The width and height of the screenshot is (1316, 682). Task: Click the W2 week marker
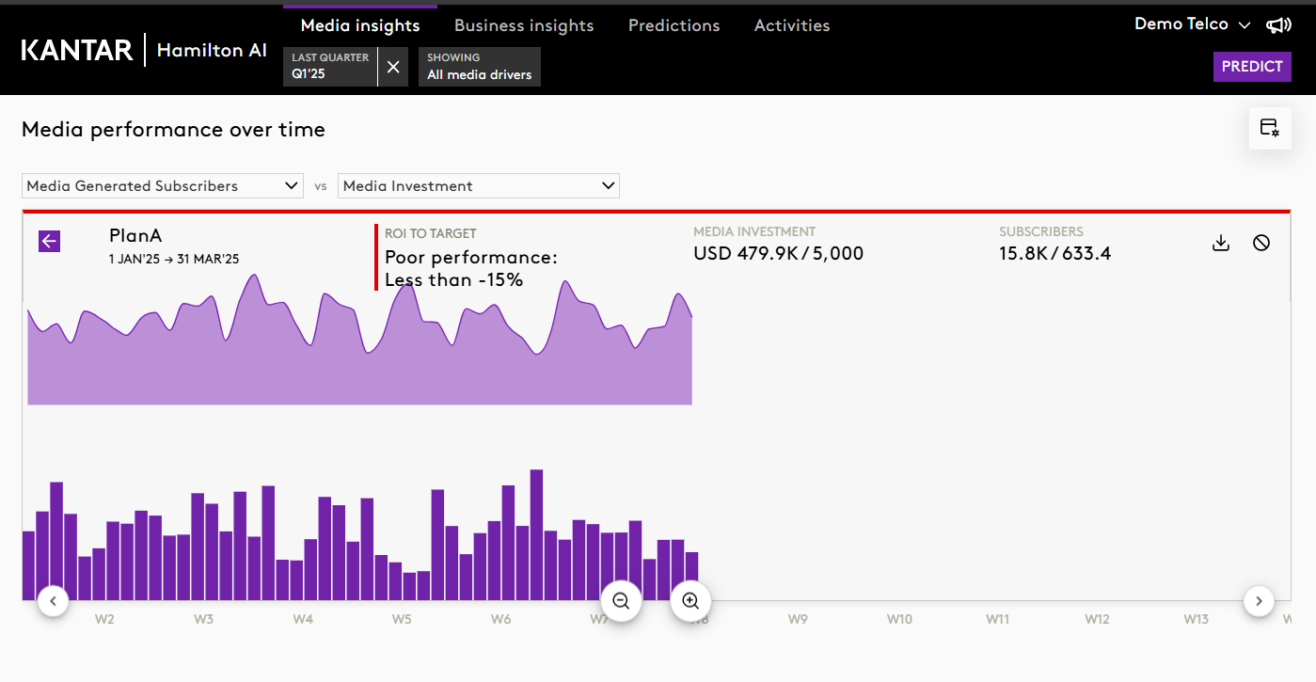tap(104, 619)
